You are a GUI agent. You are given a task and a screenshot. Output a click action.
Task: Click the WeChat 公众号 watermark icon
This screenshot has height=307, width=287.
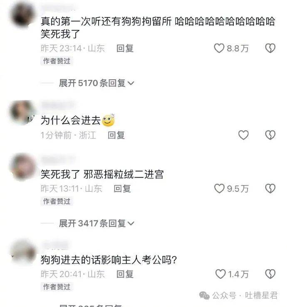click(204, 295)
